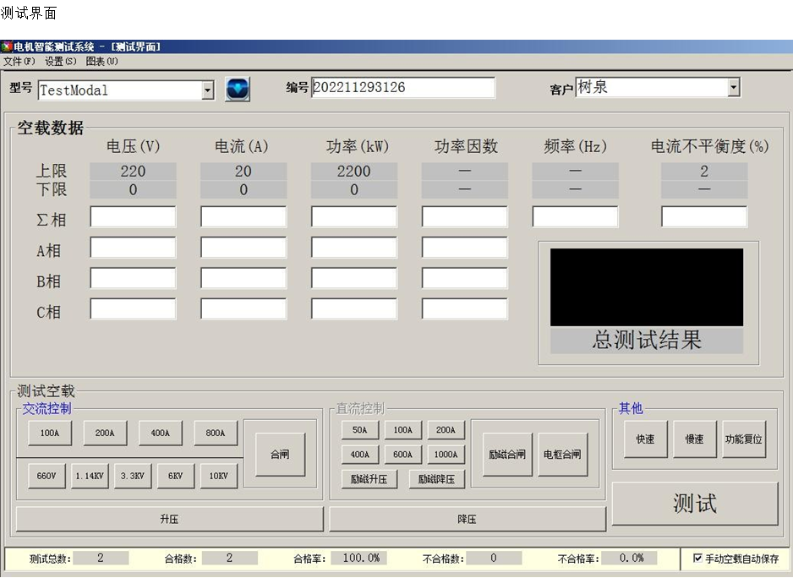Click the app icon in the title bar

7,47
